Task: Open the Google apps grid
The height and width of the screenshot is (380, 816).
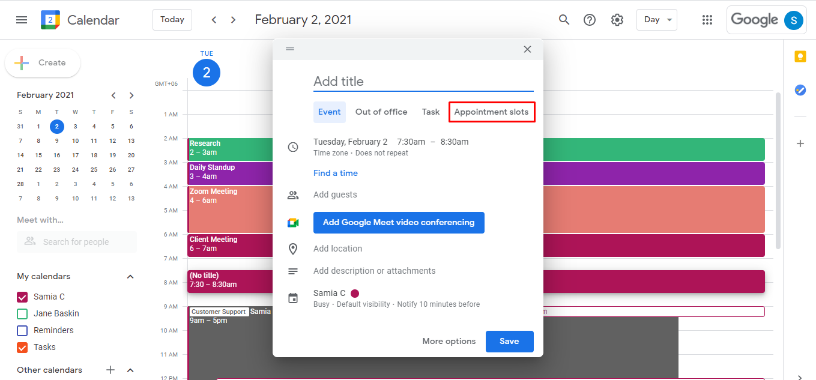Action: (x=707, y=19)
